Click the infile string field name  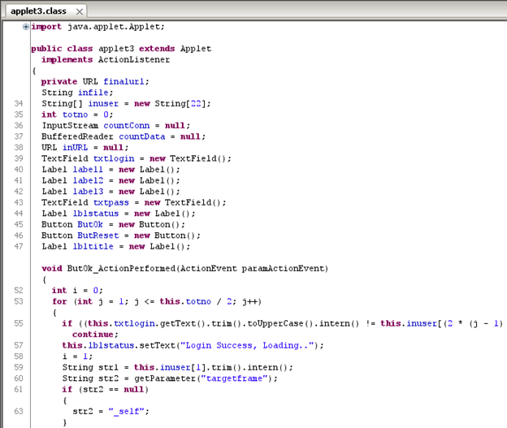pyautogui.click(x=94, y=93)
